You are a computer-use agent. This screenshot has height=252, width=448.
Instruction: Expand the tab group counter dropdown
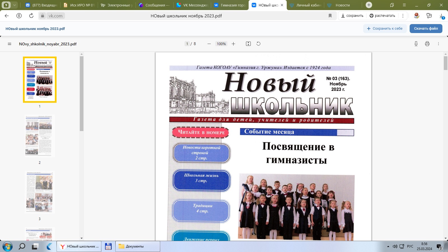[x=15, y=5]
